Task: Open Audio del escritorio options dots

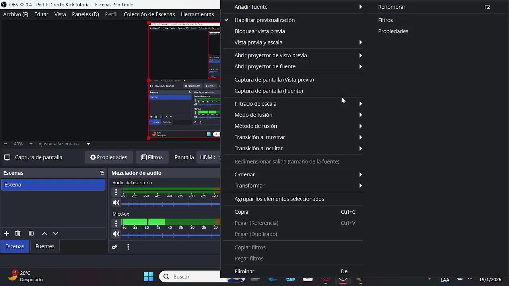Action: coord(116,192)
